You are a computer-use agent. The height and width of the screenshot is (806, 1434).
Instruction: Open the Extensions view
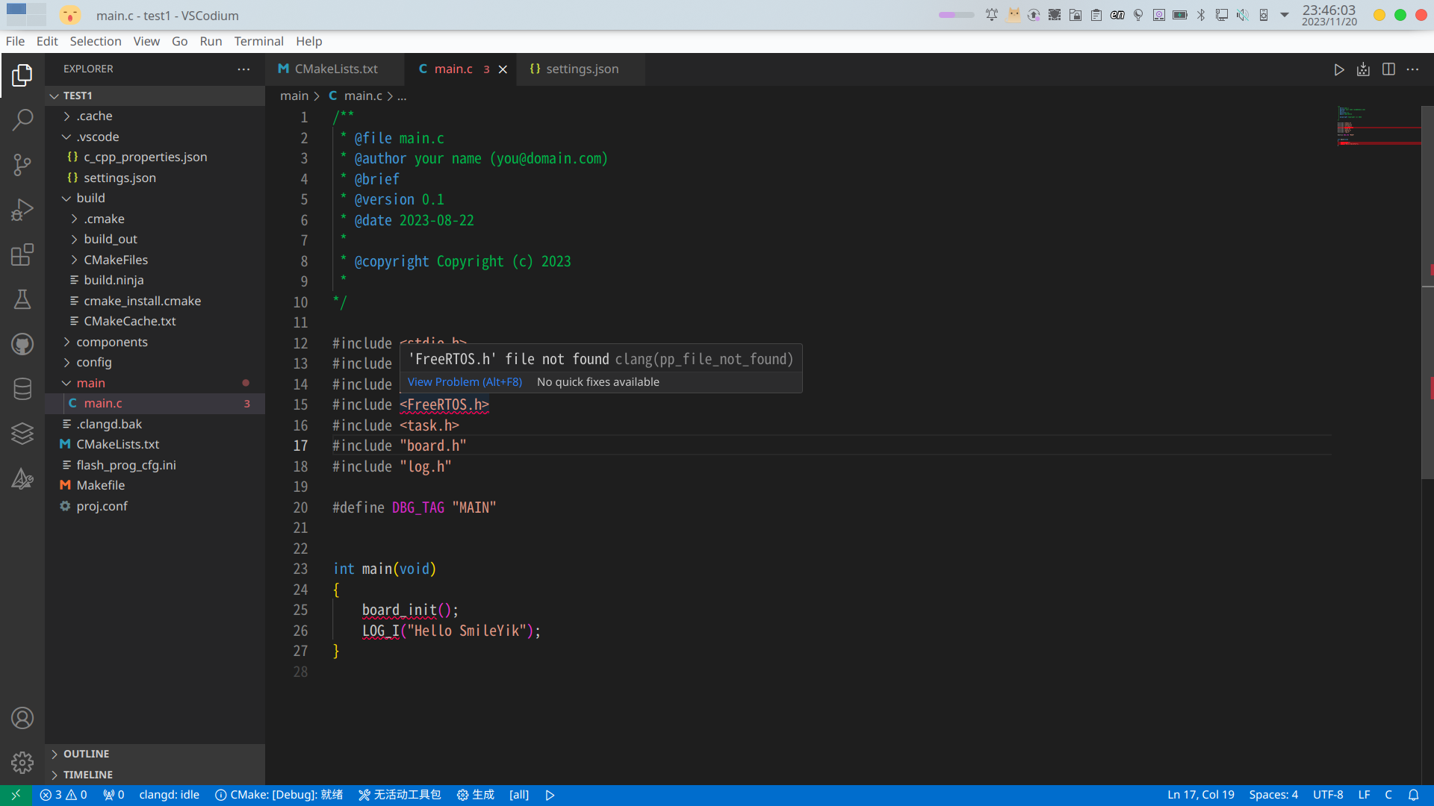(22, 254)
